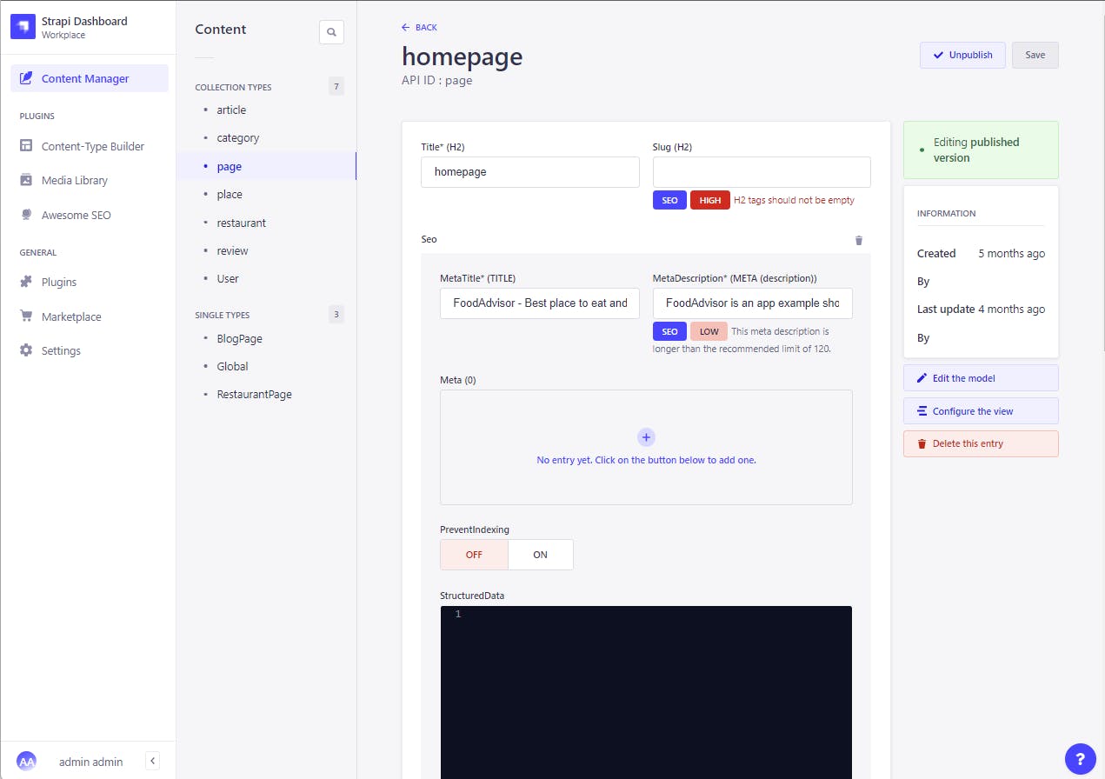
Task: Delete the Seo component using trash icon
Action: click(858, 240)
